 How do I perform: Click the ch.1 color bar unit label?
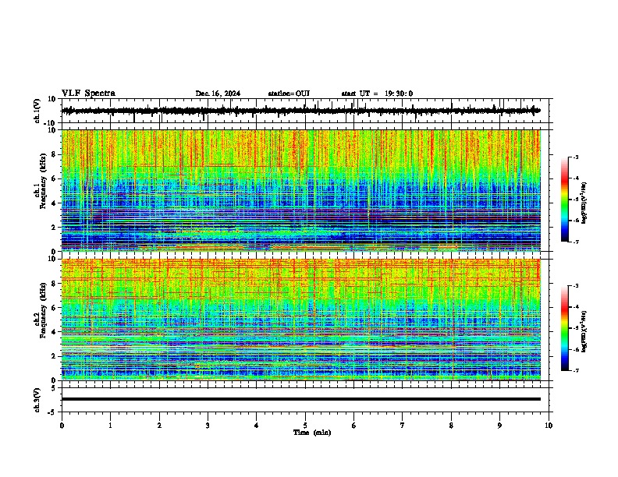584,203
